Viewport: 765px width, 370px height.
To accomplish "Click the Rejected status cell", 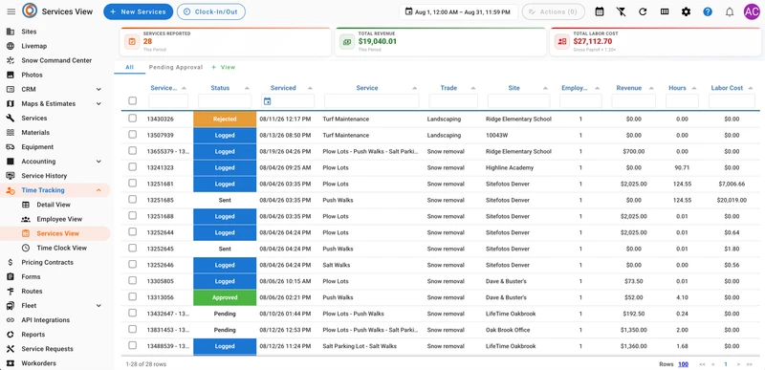I will 225,119.
